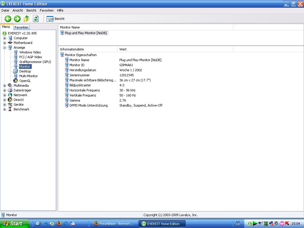Switch to the Favoriten tab
This screenshot has width=304, height=228.
[x=21, y=27]
